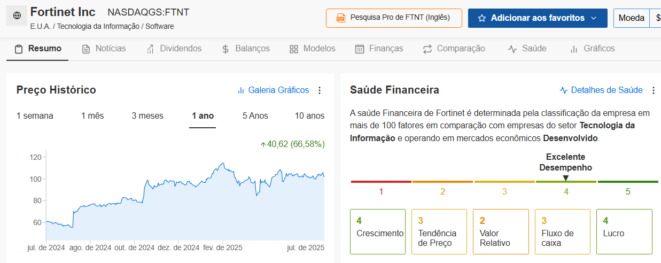Switch the chart to 3 meses
This screenshot has width=661, height=263.
pyautogui.click(x=147, y=116)
